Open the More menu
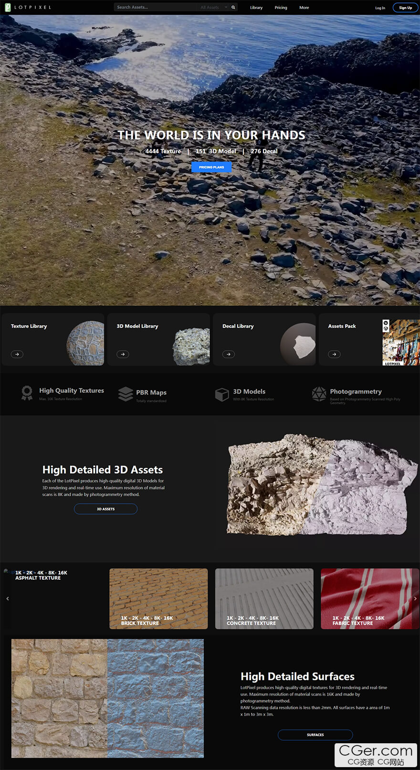420x770 pixels. [304, 8]
